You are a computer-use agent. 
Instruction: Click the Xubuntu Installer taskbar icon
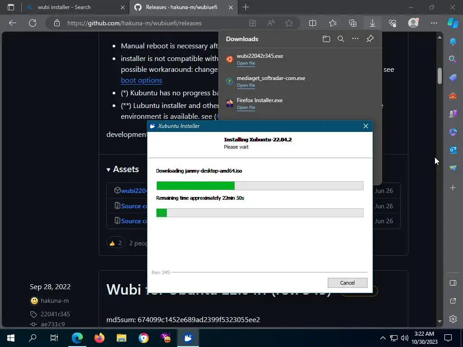coord(188,338)
